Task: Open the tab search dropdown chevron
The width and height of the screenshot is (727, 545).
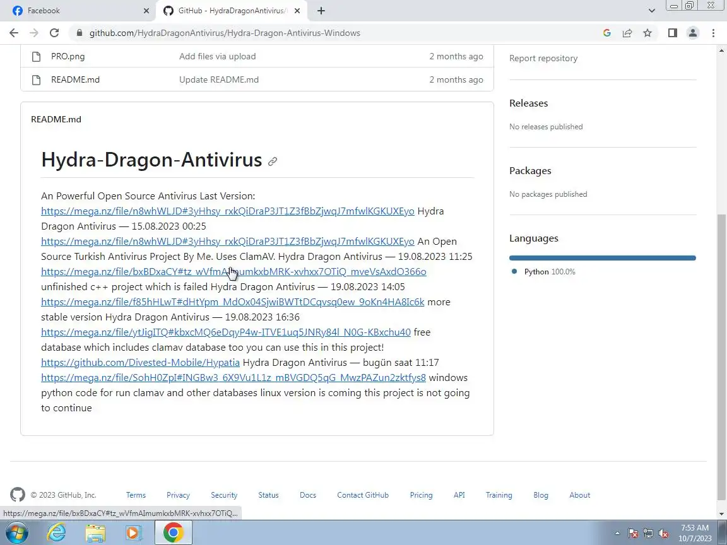Action: pos(651,11)
